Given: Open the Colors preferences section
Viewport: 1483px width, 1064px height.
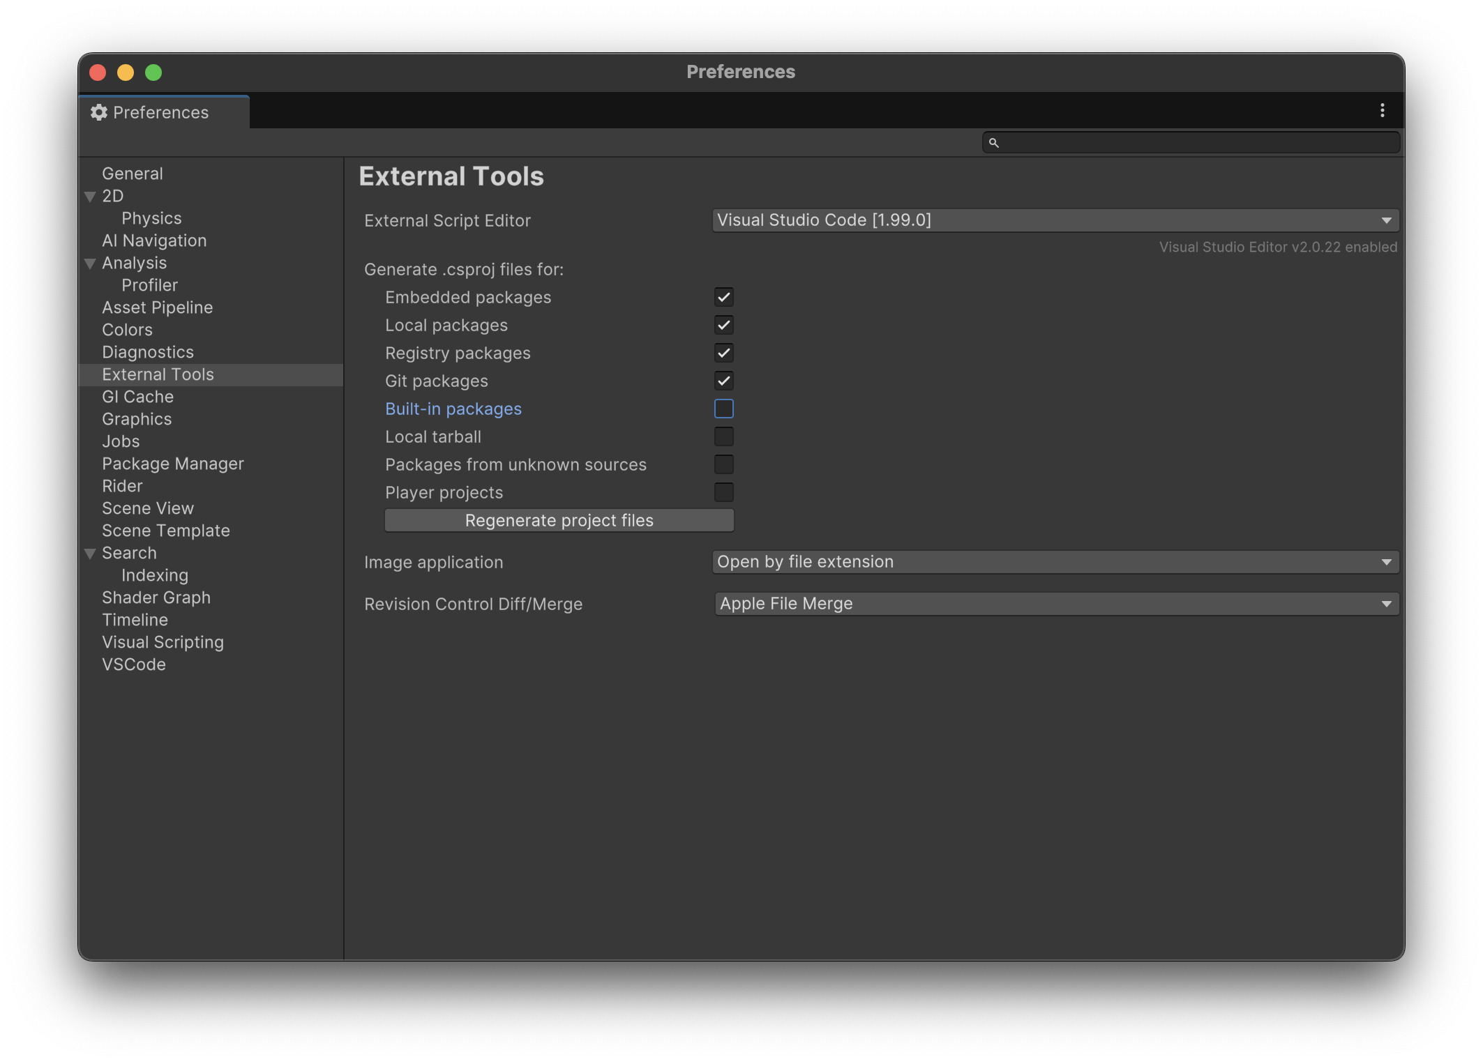Looking at the screenshot, I should click(x=127, y=330).
